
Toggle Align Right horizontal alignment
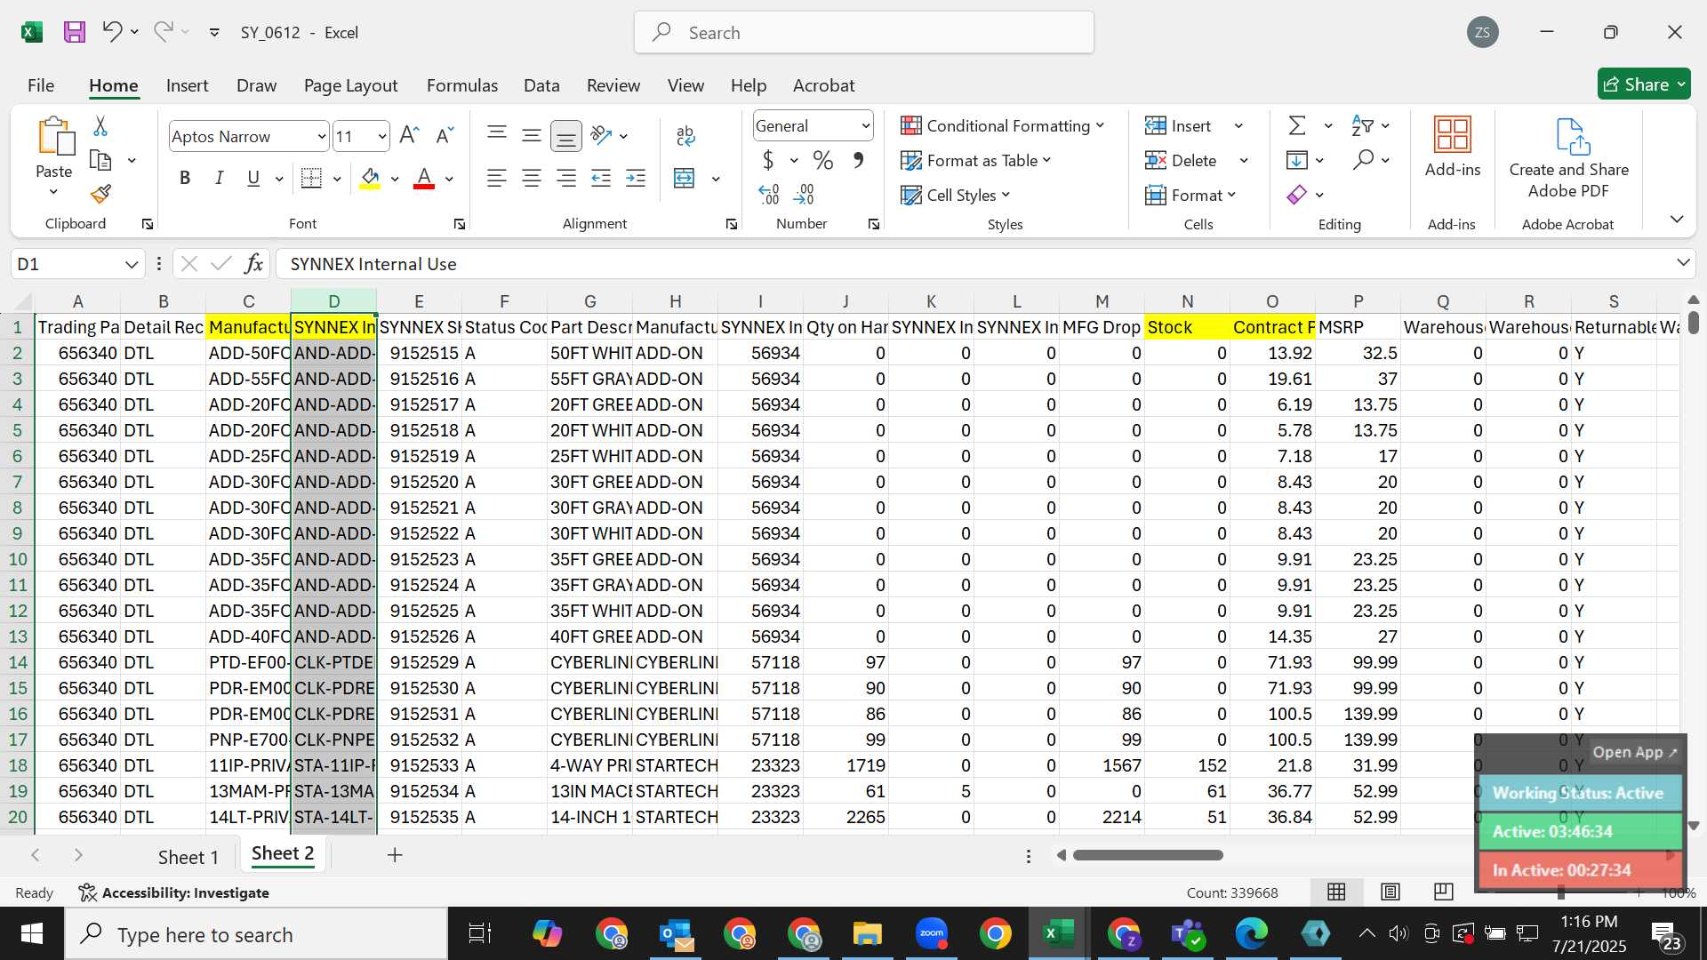tap(566, 178)
